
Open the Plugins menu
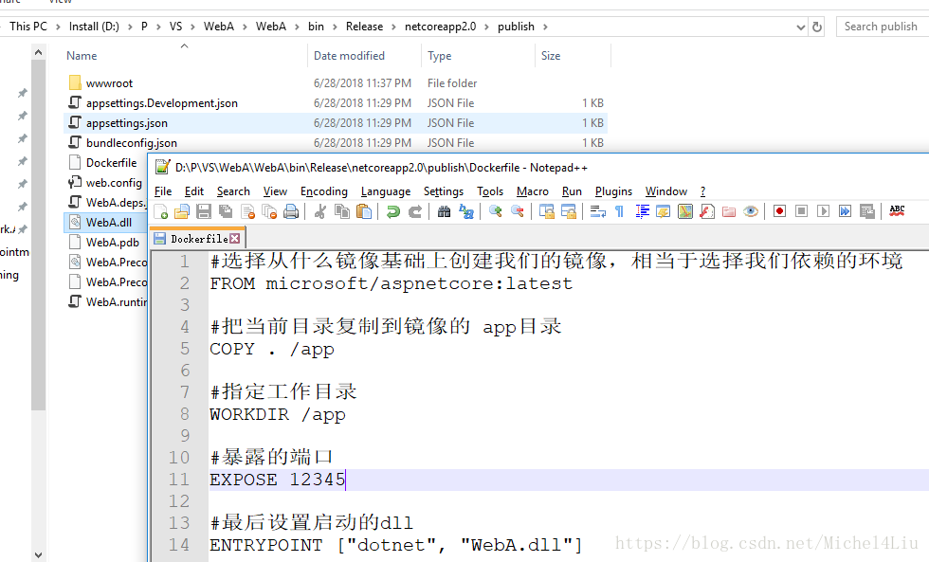pos(613,191)
